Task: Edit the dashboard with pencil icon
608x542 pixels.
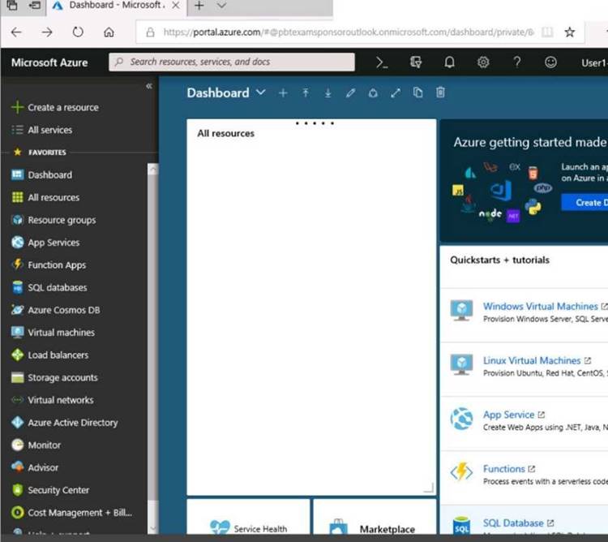Action: tap(350, 93)
